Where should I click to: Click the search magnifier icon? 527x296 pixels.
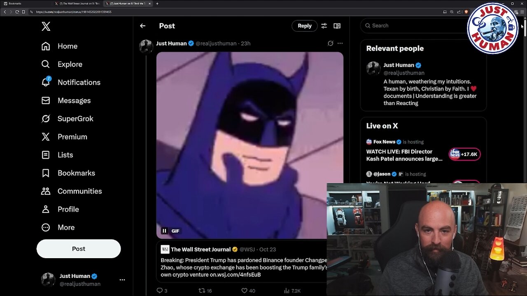click(x=368, y=25)
